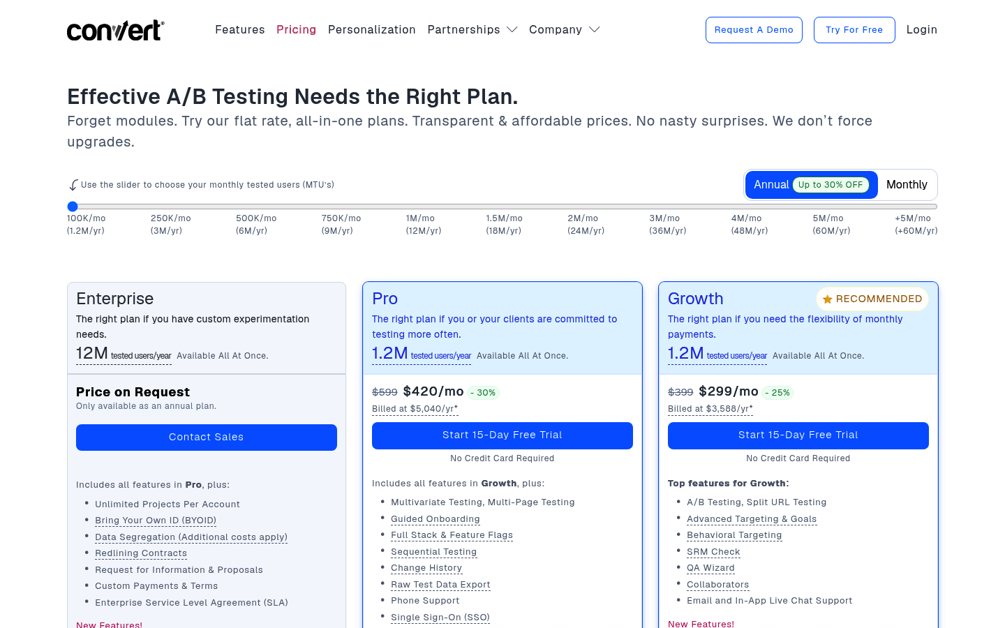Click the Pro -30% discount badge
This screenshot has width=1005, height=628.
[x=483, y=393]
